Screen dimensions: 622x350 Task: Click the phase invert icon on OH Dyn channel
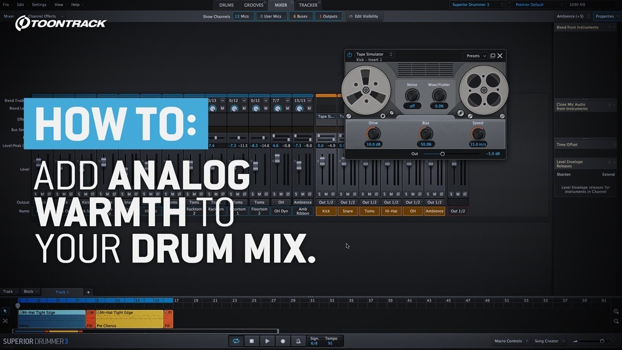pos(287,194)
